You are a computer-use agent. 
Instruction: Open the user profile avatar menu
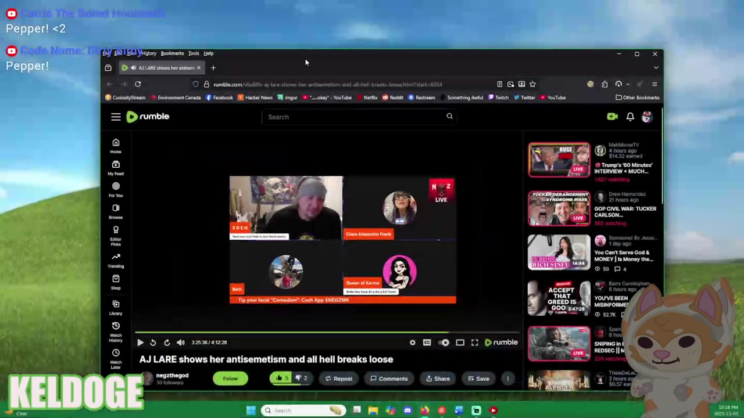647,117
